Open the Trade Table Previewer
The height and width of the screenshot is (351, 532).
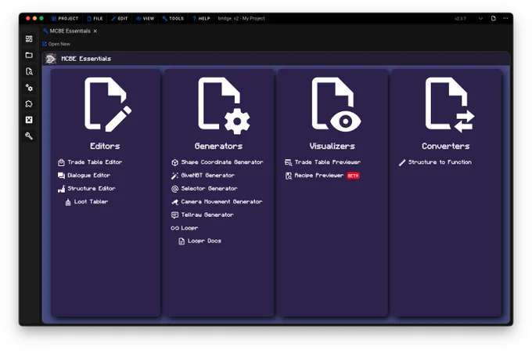322,162
